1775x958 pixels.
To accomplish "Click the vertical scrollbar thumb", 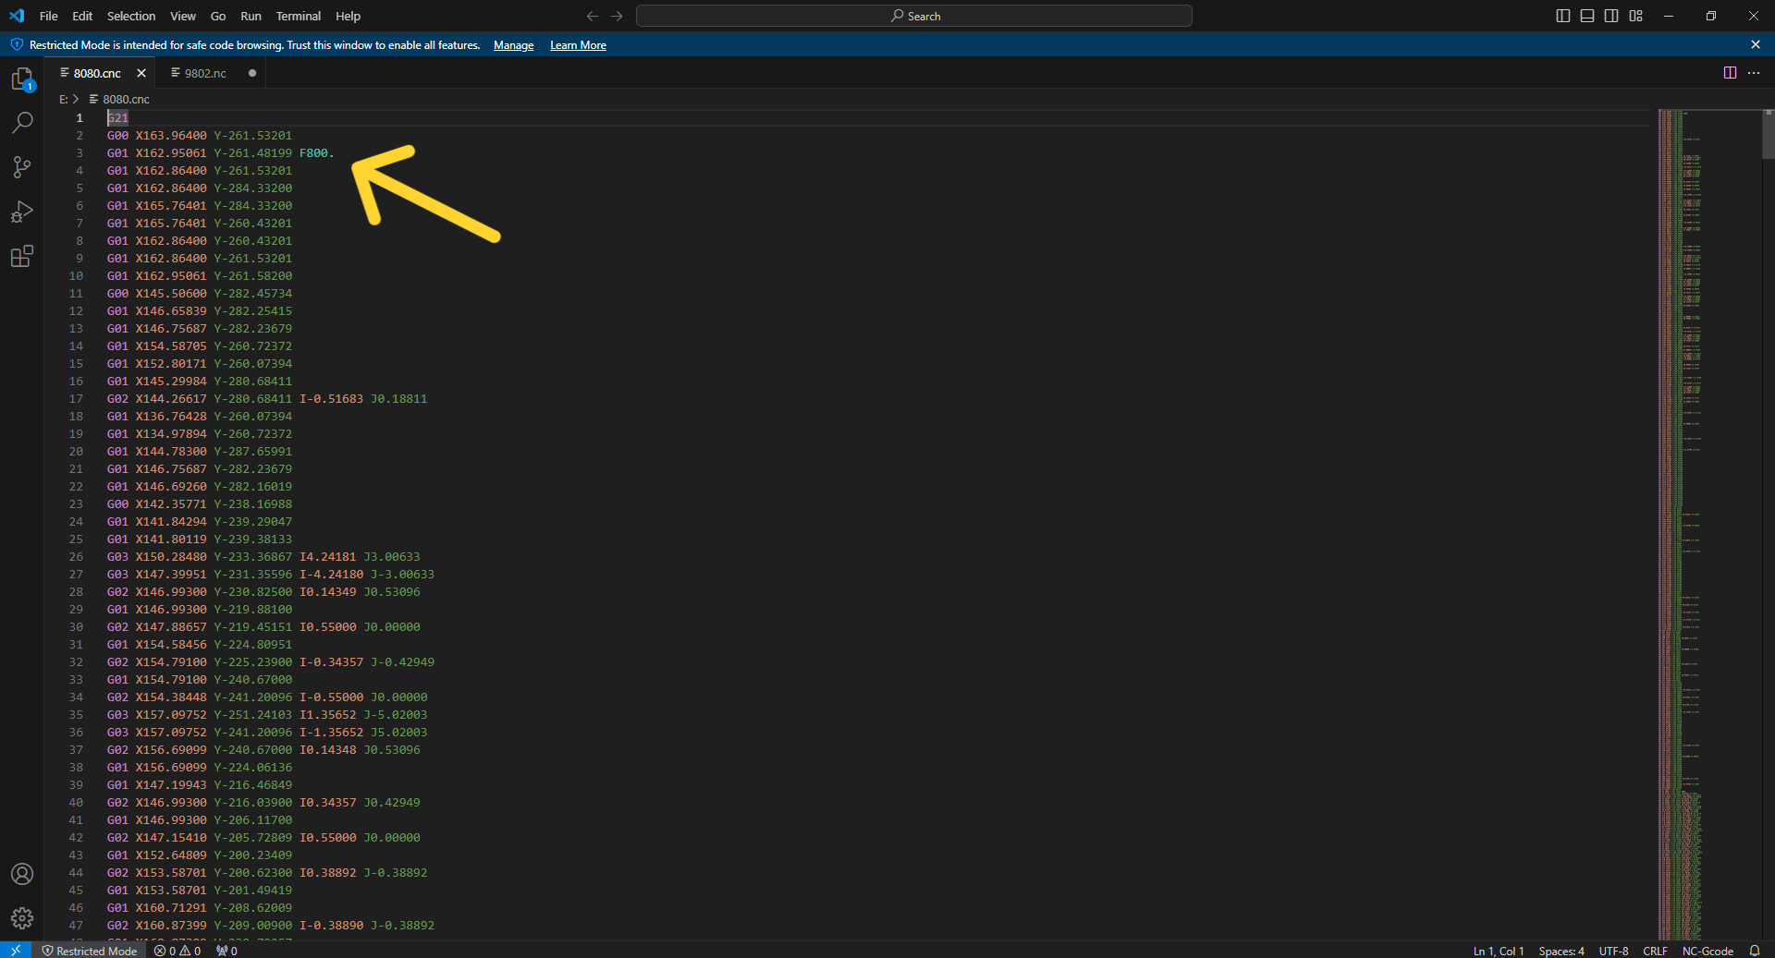I will [1768, 135].
